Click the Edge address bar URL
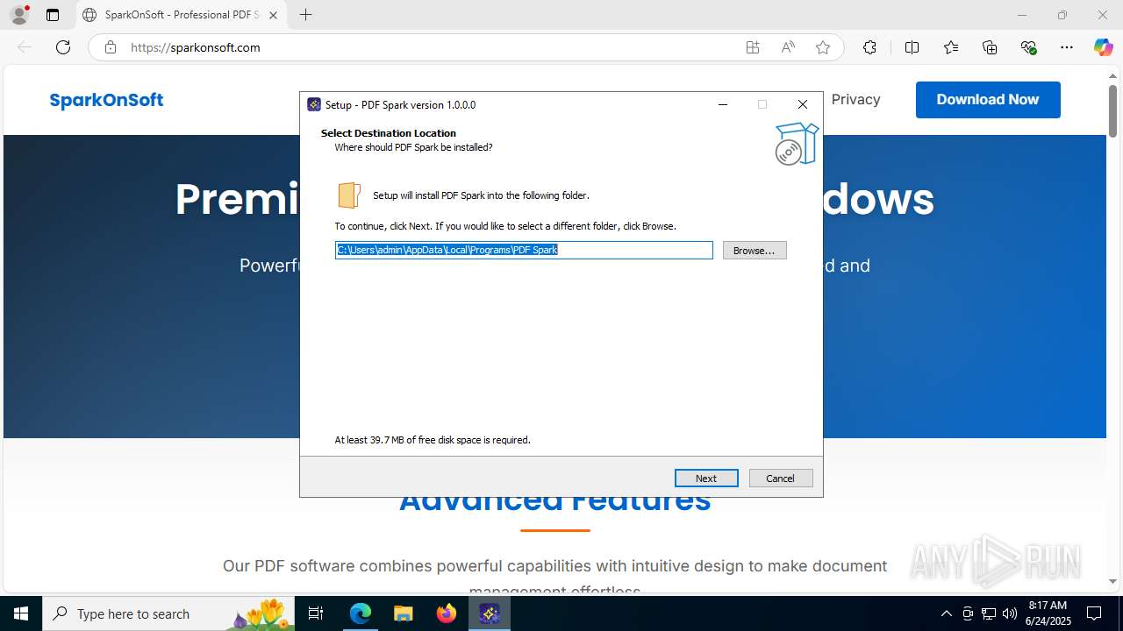The width and height of the screenshot is (1123, 631). click(196, 47)
